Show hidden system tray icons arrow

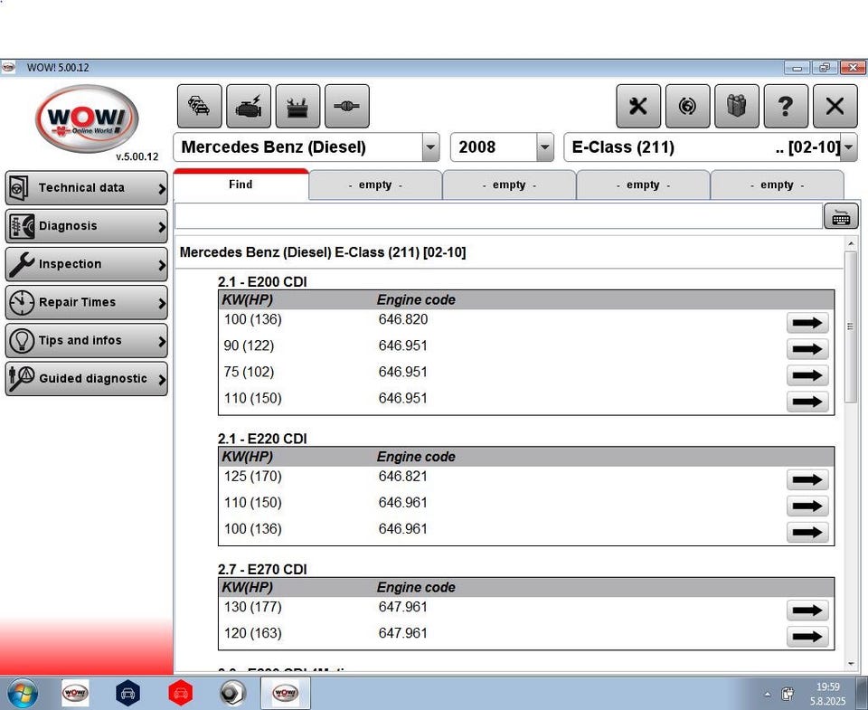(x=768, y=694)
